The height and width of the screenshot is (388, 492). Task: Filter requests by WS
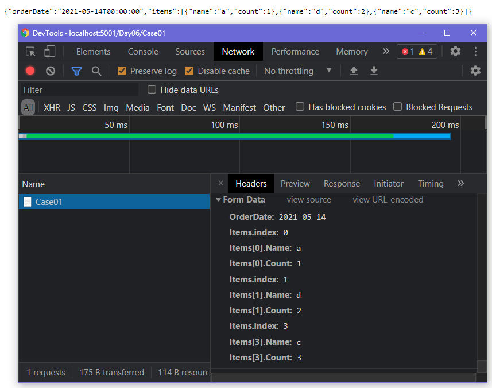(x=210, y=107)
